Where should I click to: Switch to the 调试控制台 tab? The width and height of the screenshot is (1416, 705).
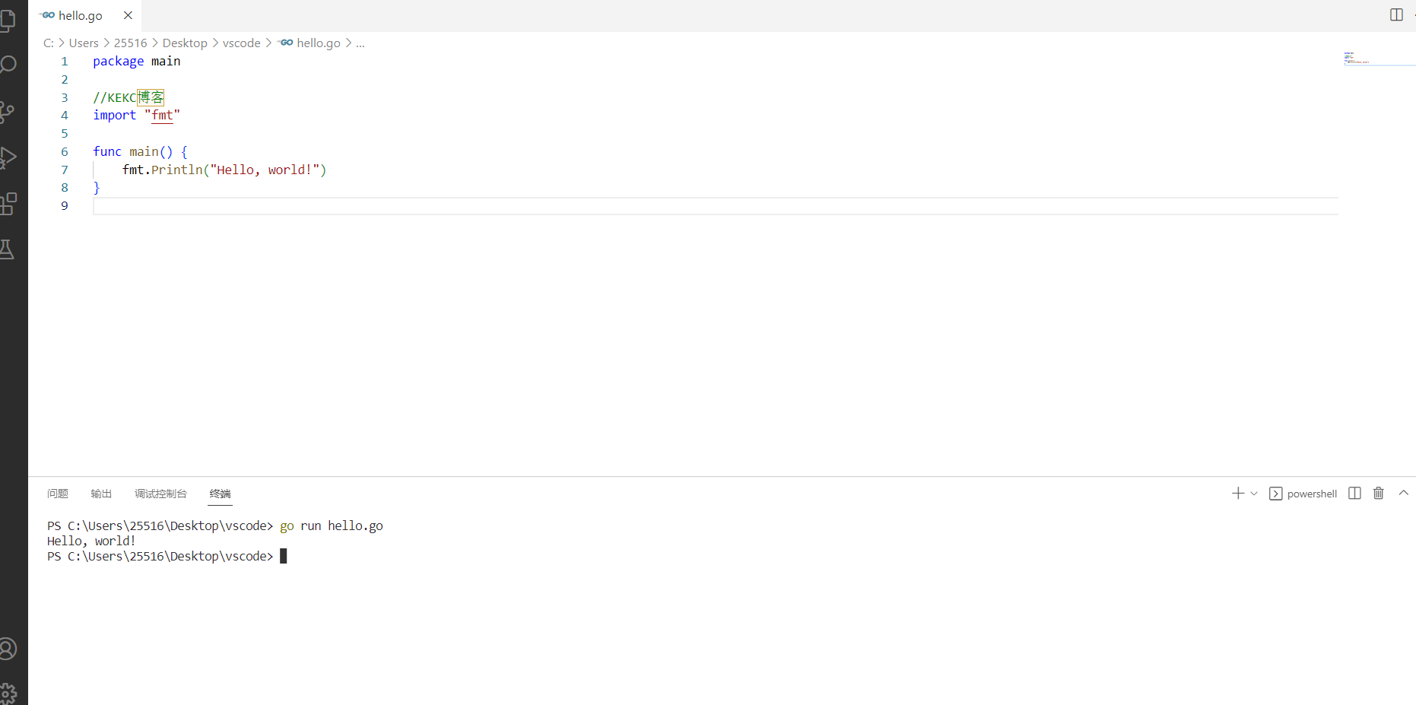tap(160, 494)
